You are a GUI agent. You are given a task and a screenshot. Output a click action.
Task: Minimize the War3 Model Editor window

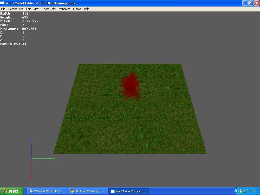(245, 3)
